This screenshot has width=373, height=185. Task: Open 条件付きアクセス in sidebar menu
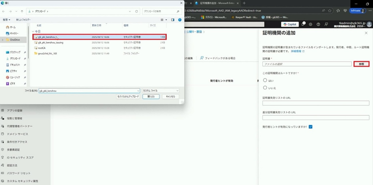17,142
